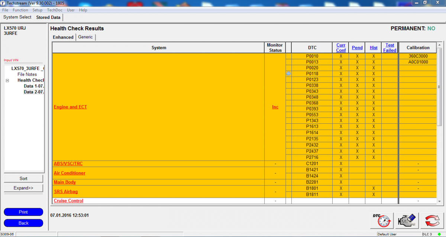Open the Help menu

[x=83, y=10]
